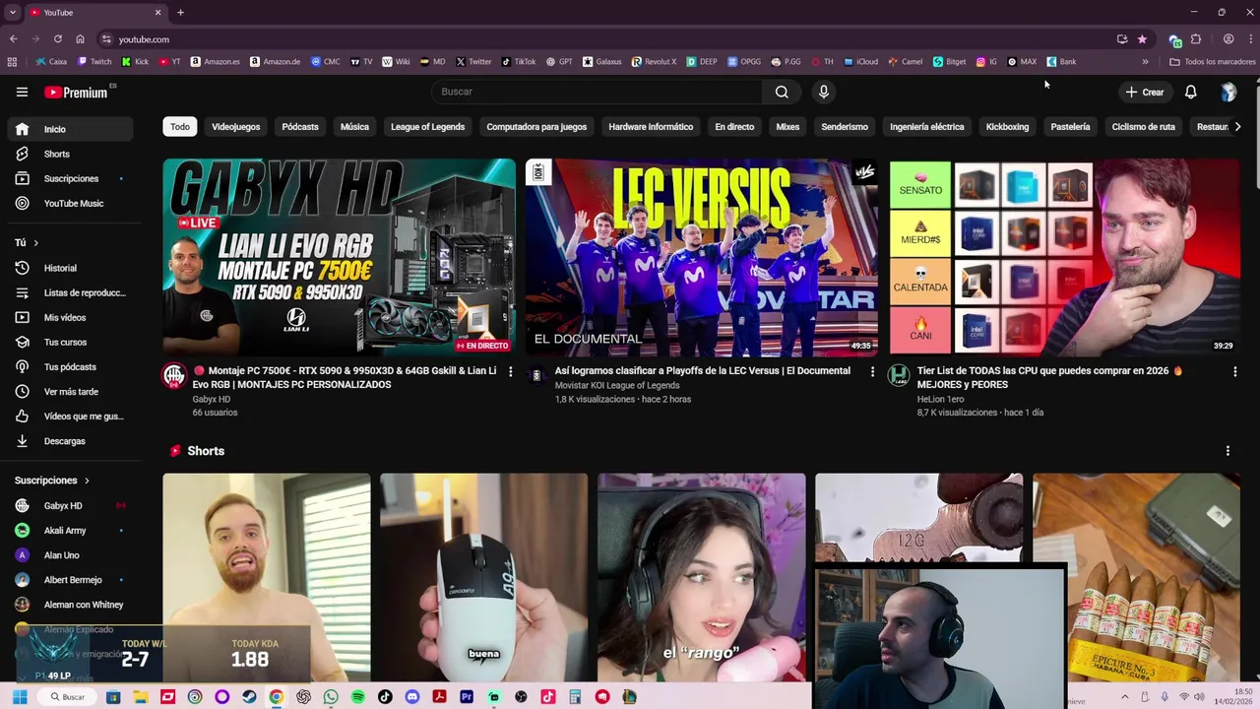1260x709 pixels.
Task: Open Tus pódcasts in the sidebar
Action: [x=70, y=366]
